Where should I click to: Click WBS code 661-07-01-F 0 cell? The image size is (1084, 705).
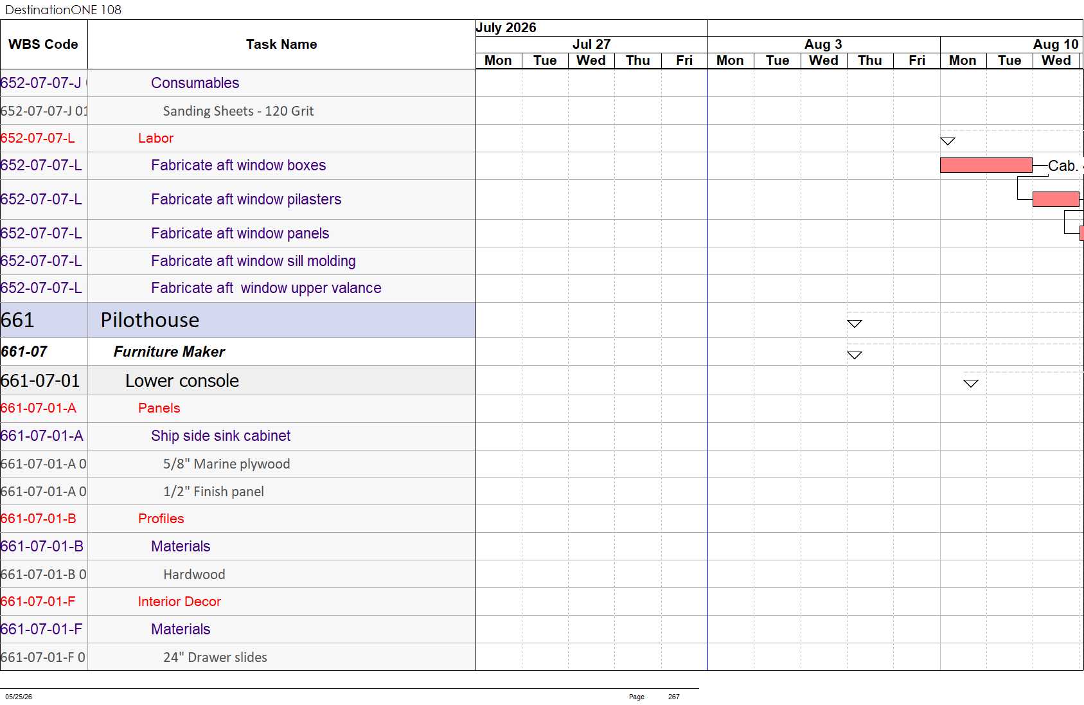coord(44,657)
